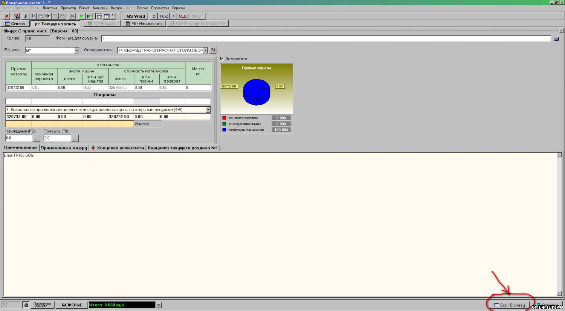565x311 pixels.
Task: Open the calculator icon beside the formula field
Action: click(556, 38)
